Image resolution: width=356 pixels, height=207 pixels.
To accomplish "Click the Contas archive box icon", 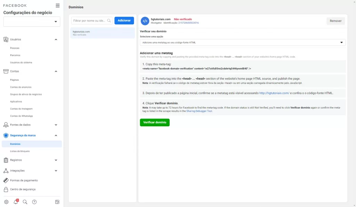I will (x=6, y=71).
